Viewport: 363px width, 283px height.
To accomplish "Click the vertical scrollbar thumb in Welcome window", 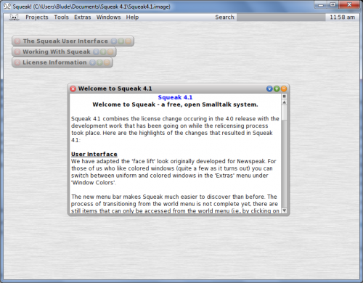I will coord(285,112).
